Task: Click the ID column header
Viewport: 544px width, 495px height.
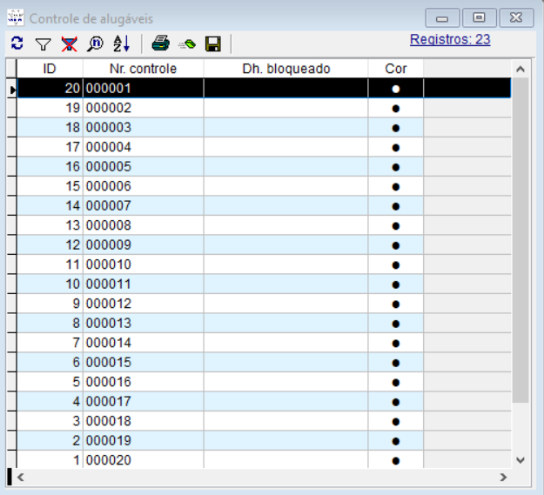Action: [x=50, y=69]
